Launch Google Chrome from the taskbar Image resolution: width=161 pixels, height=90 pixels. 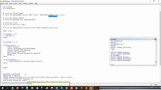click(x=12, y=88)
